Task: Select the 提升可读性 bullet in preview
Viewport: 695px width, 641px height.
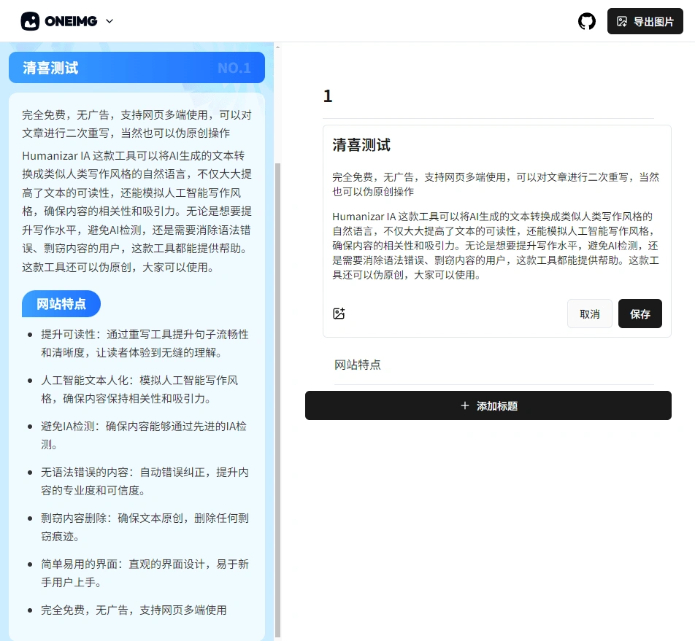Action: [145, 343]
